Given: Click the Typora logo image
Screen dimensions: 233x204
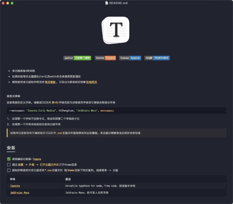Looking at the screenshot, I should [x=115, y=30].
